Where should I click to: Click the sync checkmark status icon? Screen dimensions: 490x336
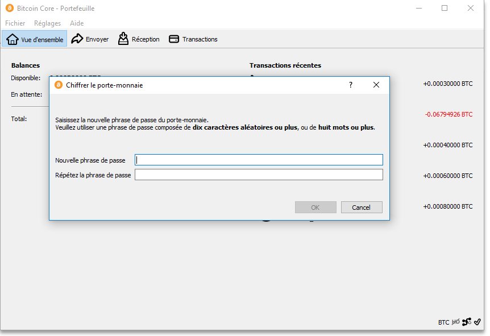[x=477, y=322]
